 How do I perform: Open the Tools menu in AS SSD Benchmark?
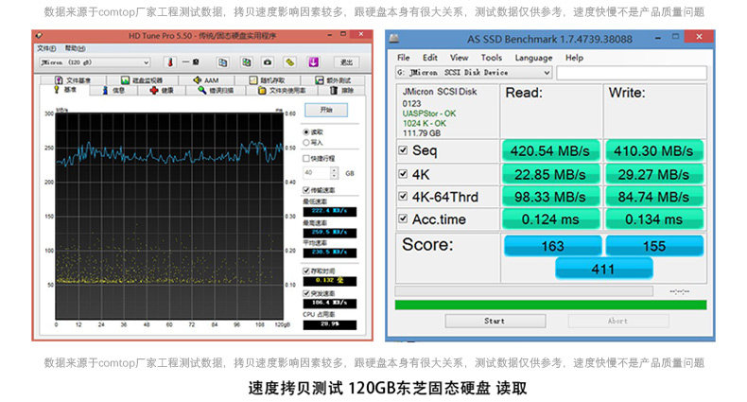pyautogui.click(x=491, y=58)
